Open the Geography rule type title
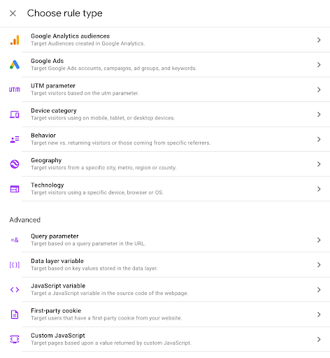 click(46, 160)
